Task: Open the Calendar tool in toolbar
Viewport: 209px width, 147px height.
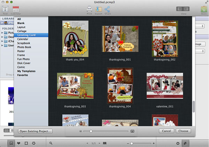Action: [16, 9]
